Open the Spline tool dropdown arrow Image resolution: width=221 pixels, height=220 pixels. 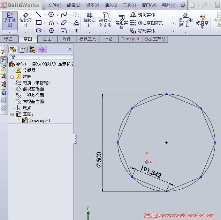[70, 15]
